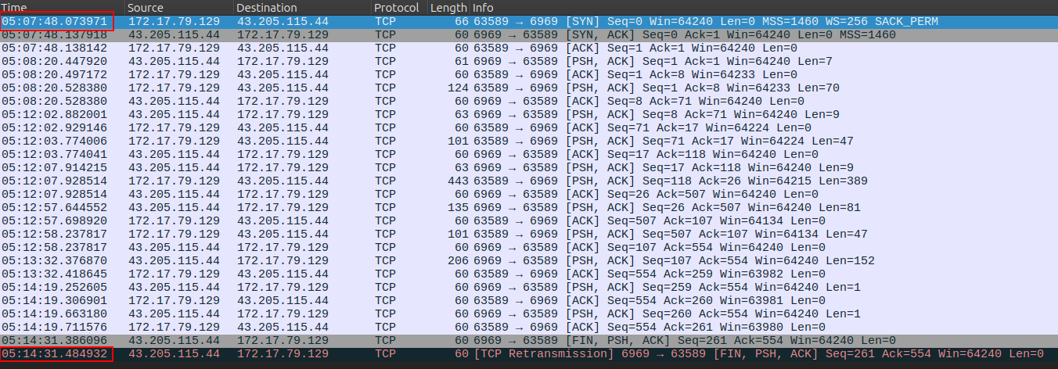Click the Length column header
The height and width of the screenshot is (369, 1058).
tap(448, 7)
